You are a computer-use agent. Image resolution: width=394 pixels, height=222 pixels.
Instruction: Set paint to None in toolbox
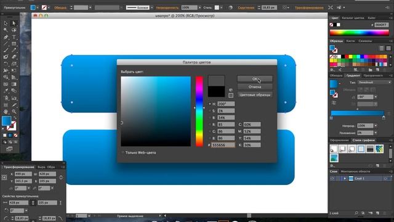pyautogui.click(x=15, y=135)
